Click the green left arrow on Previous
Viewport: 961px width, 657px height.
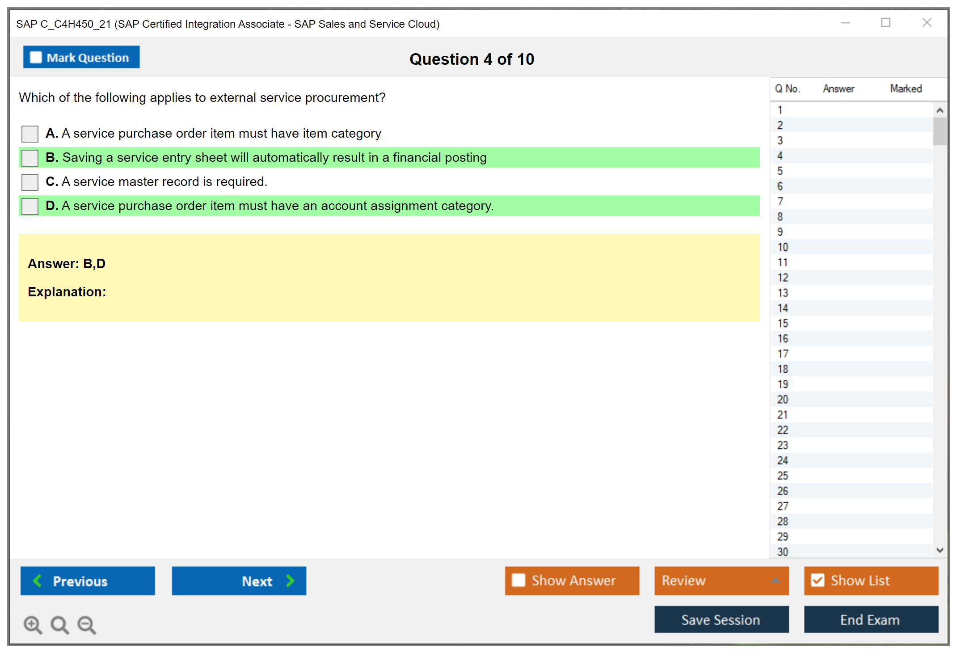point(38,581)
